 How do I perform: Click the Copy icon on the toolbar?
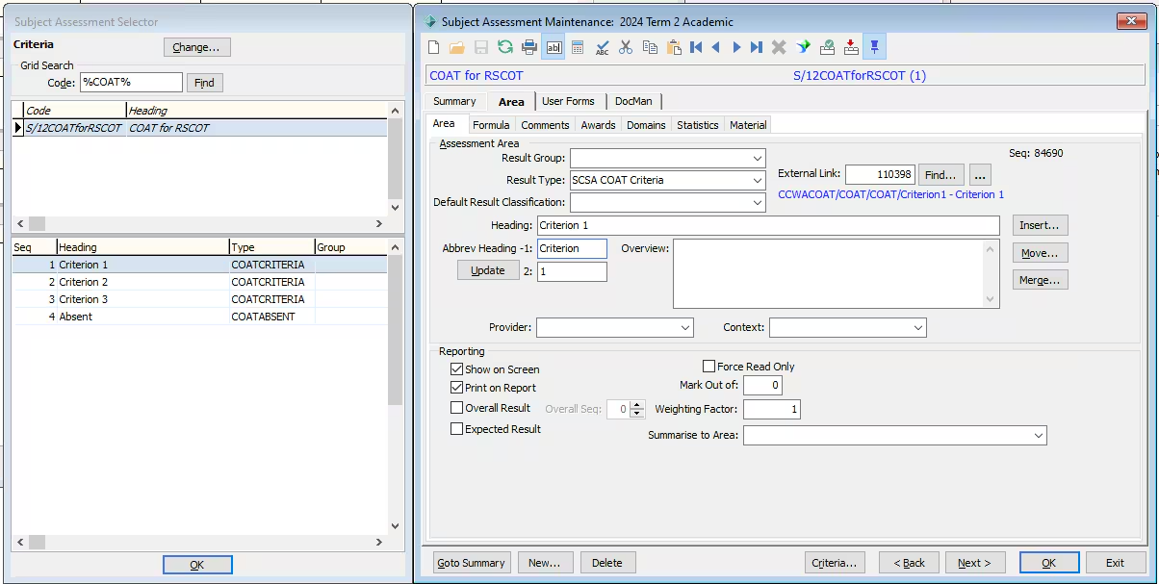coord(651,46)
